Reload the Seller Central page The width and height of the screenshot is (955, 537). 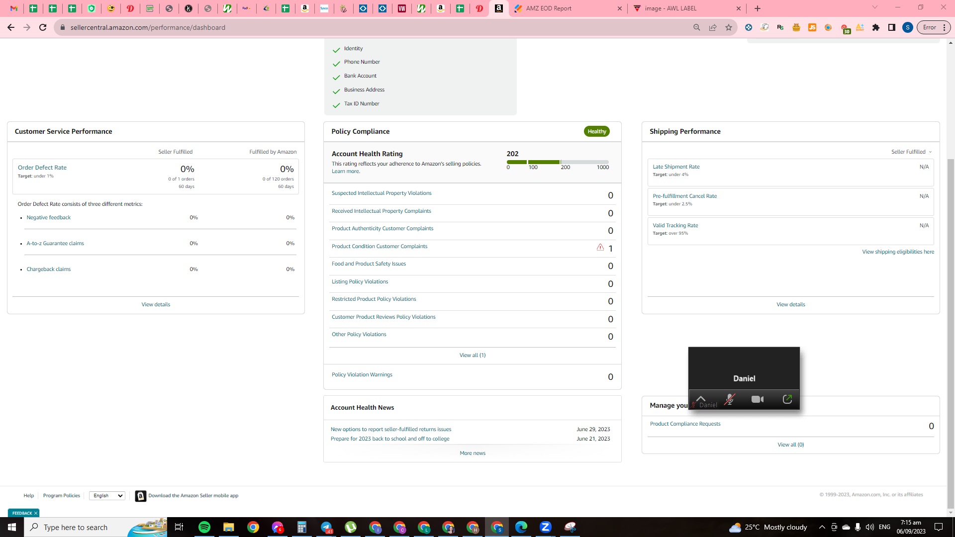tap(43, 27)
